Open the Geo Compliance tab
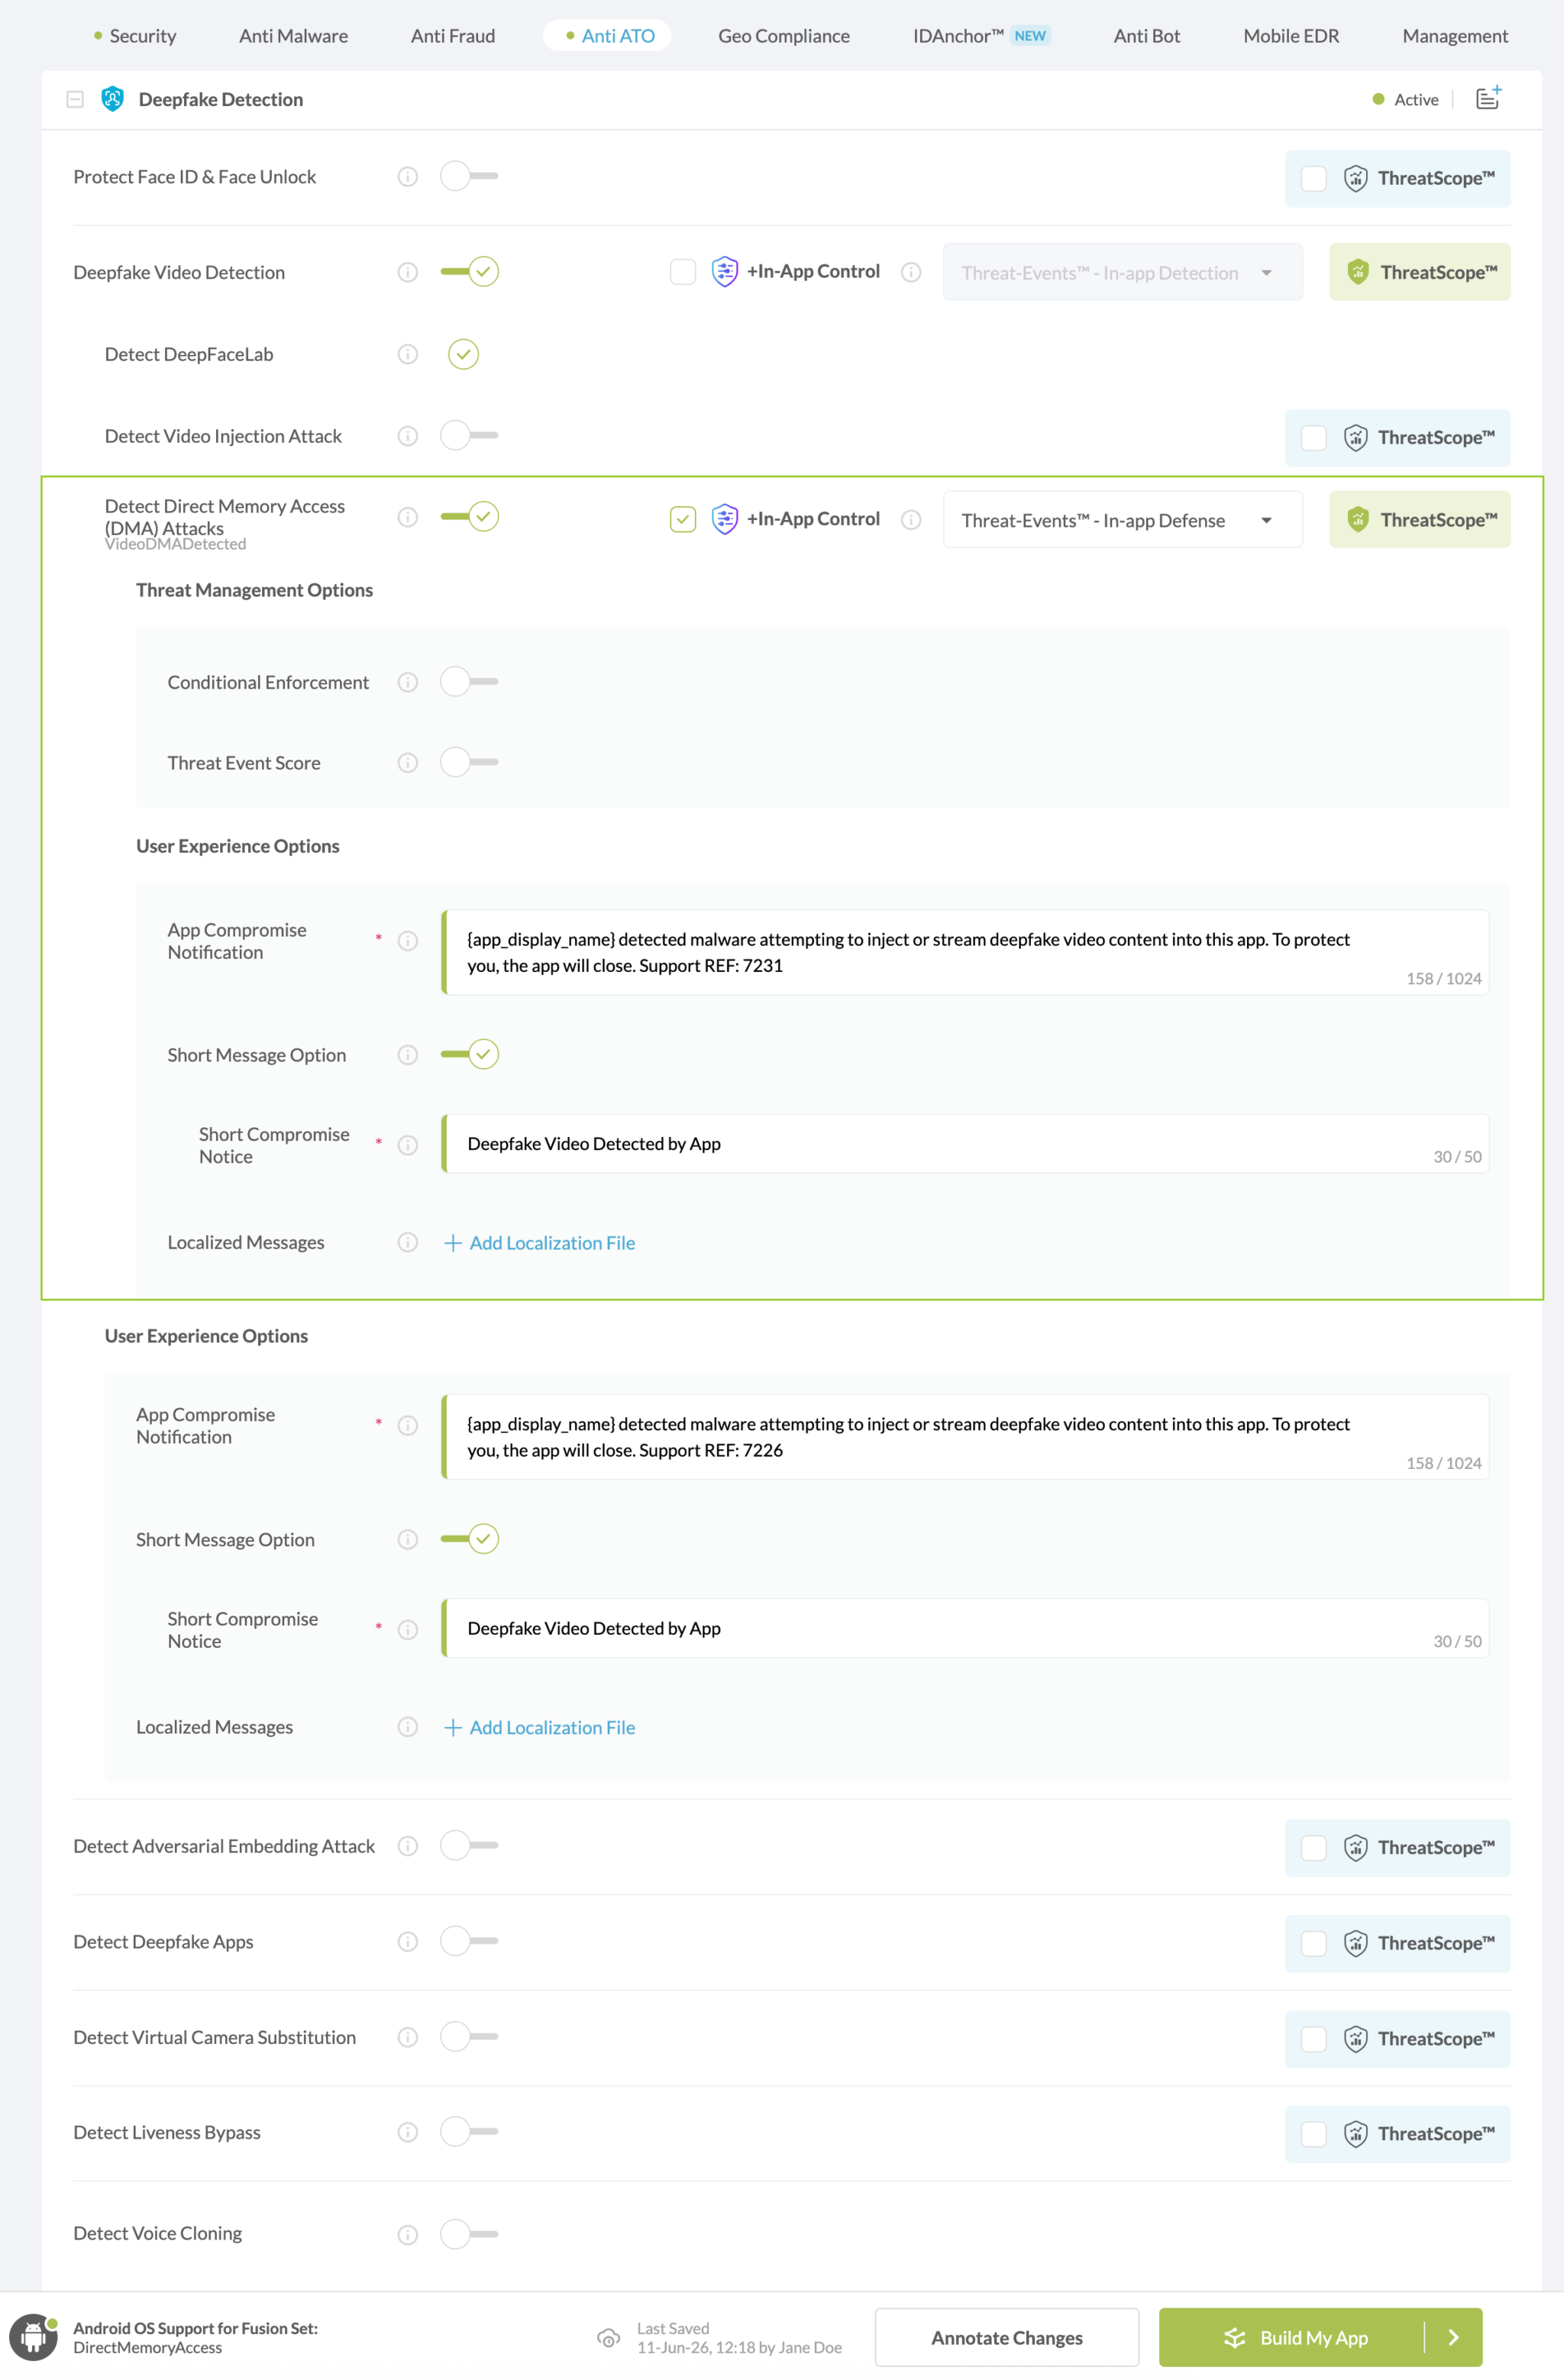Image resolution: width=1564 pixels, height=2380 pixels. (784, 36)
